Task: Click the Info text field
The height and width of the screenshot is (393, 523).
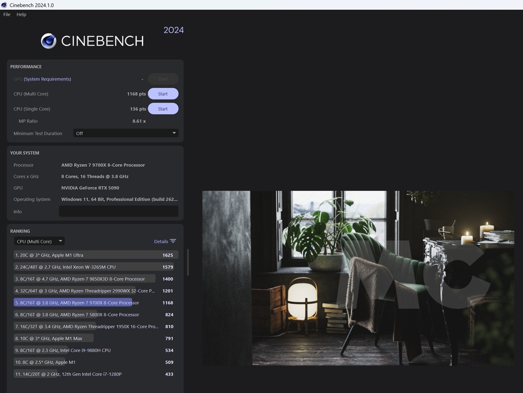Action: click(x=118, y=212)
